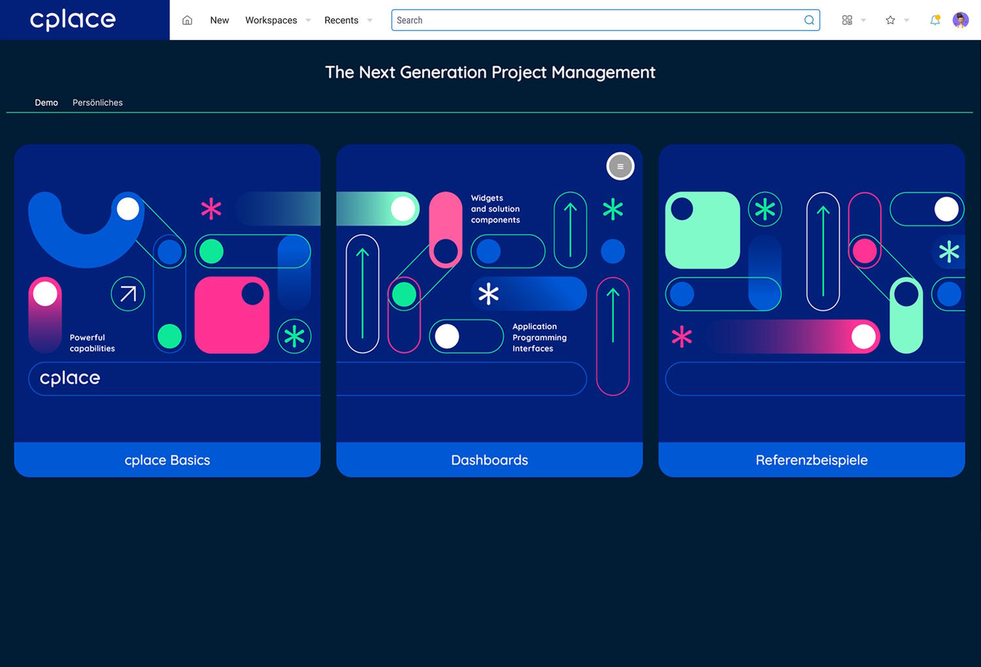Click the cplace logo
This screenshot has height=667, width=981.
pos(73,20)
